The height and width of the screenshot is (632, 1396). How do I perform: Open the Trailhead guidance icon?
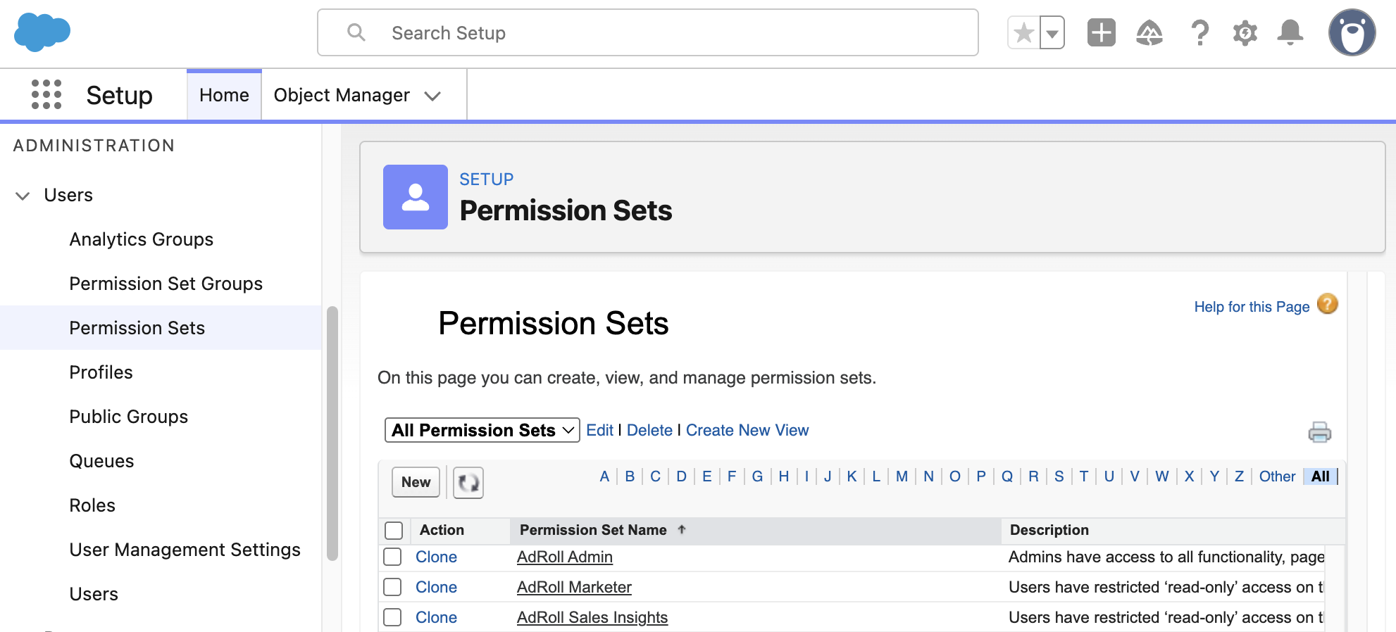click(x=1149, y=32)
